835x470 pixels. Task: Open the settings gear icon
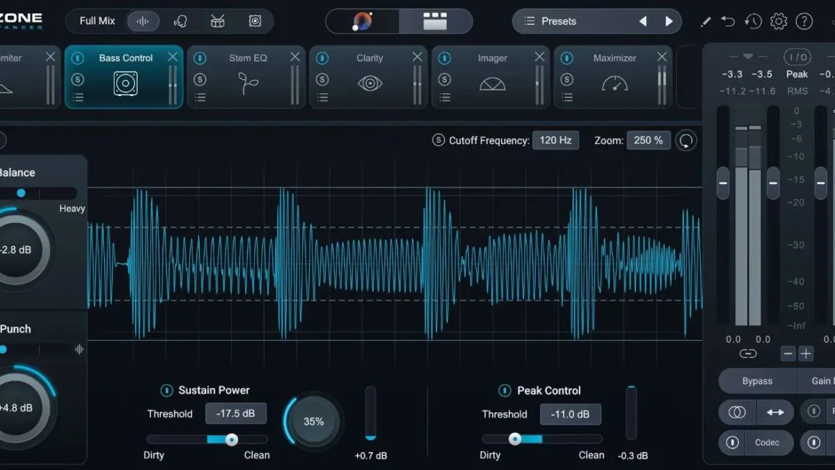pos(779,22)
